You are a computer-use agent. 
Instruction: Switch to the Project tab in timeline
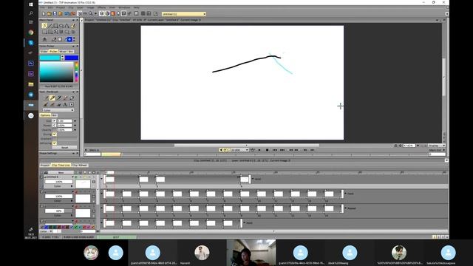pos(45,166)
